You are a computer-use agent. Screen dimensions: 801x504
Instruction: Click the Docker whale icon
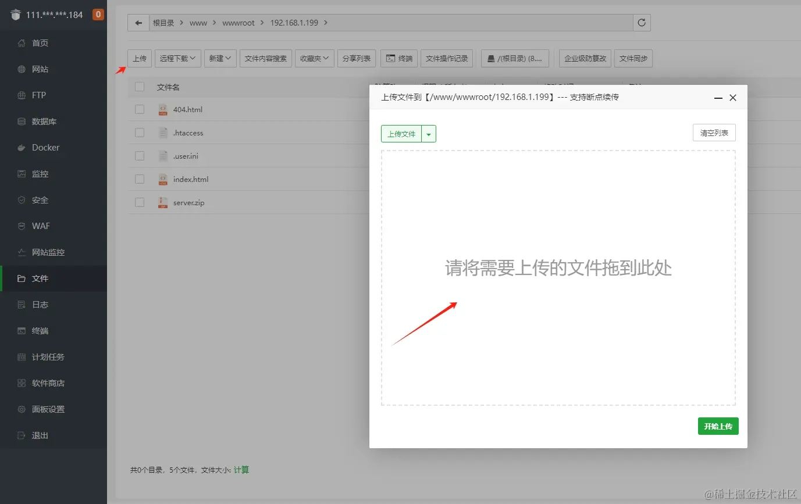(x=22, y=148)
